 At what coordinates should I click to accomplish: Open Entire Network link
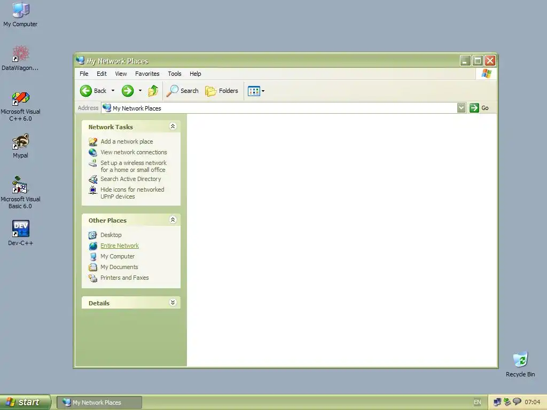coord(120,246)
